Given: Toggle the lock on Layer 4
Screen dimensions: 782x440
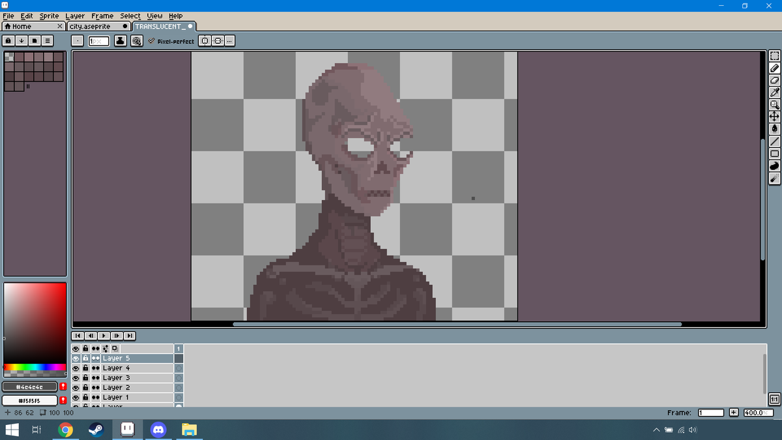Looking at the screenshot, I should coord(85,368).
